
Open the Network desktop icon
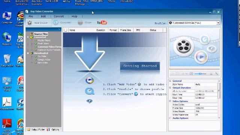coord(7,39)
